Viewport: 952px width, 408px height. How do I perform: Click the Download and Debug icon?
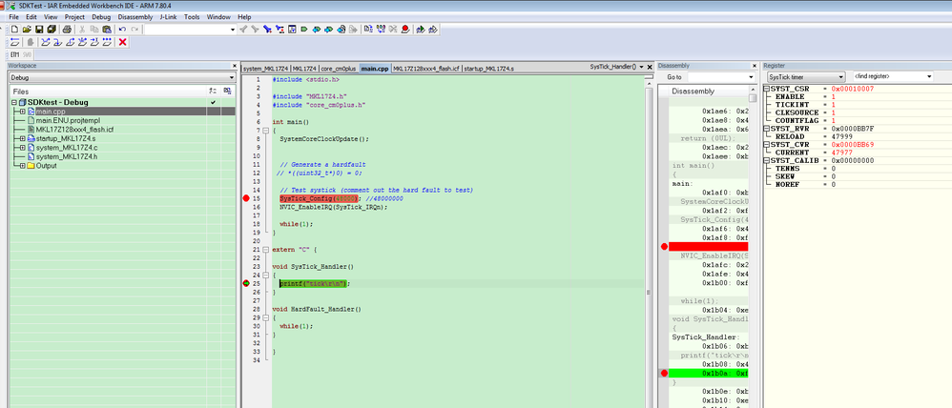[420, 29]
